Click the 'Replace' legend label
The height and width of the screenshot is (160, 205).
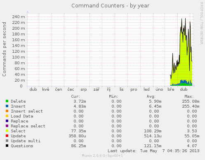click(x=19, y=121)
